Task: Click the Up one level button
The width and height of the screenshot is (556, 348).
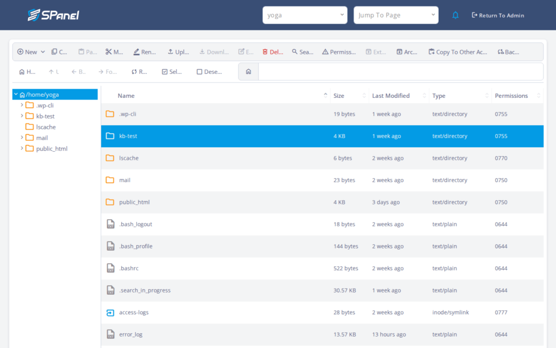Action: coord(54,72)
